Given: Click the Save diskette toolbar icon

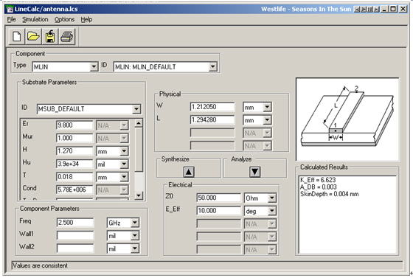Looking at the screenshot, I should coord(50,36).
